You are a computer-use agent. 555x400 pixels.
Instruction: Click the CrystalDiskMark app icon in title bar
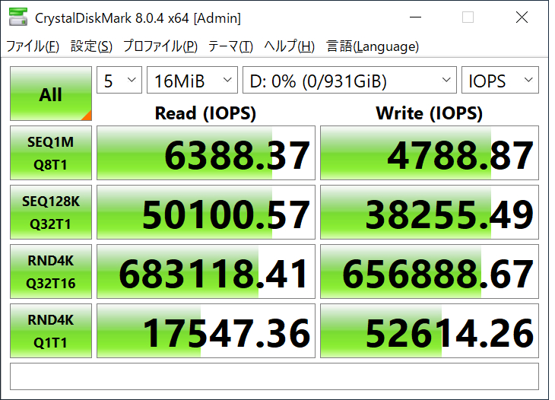18,17
